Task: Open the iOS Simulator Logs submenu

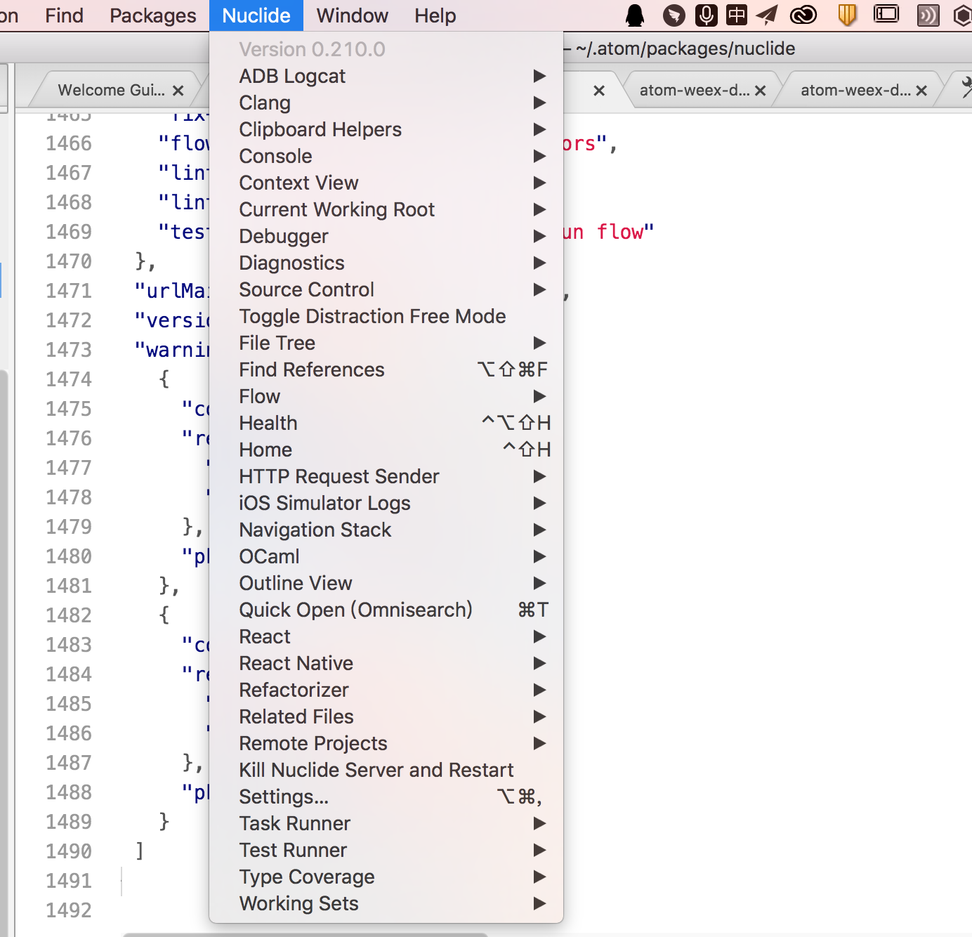Action: [386, 503]
